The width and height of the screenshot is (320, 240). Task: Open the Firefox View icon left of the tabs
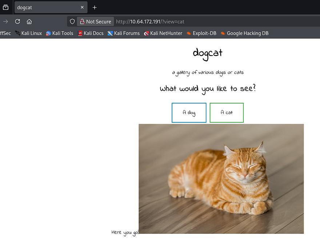coord(5,7)
